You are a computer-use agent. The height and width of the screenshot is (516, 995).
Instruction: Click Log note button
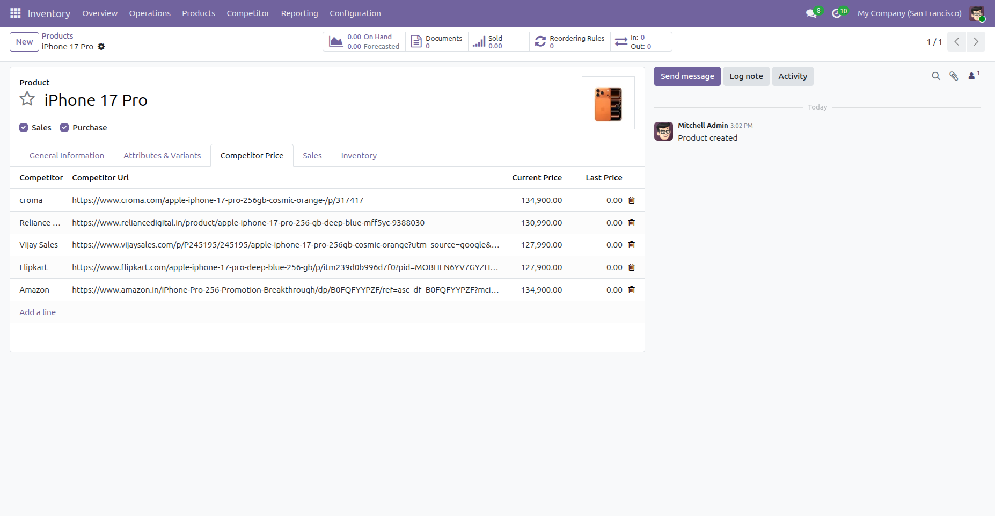pos(746,76)
